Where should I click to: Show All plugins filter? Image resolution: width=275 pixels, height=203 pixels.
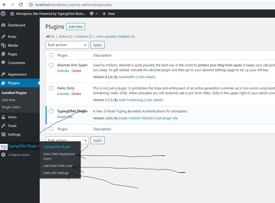click(50, 36)
